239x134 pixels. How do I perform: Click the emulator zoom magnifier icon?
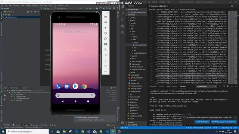coord(105,50)
